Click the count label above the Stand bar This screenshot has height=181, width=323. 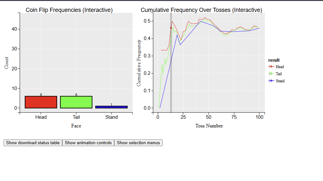pos(111,105)
